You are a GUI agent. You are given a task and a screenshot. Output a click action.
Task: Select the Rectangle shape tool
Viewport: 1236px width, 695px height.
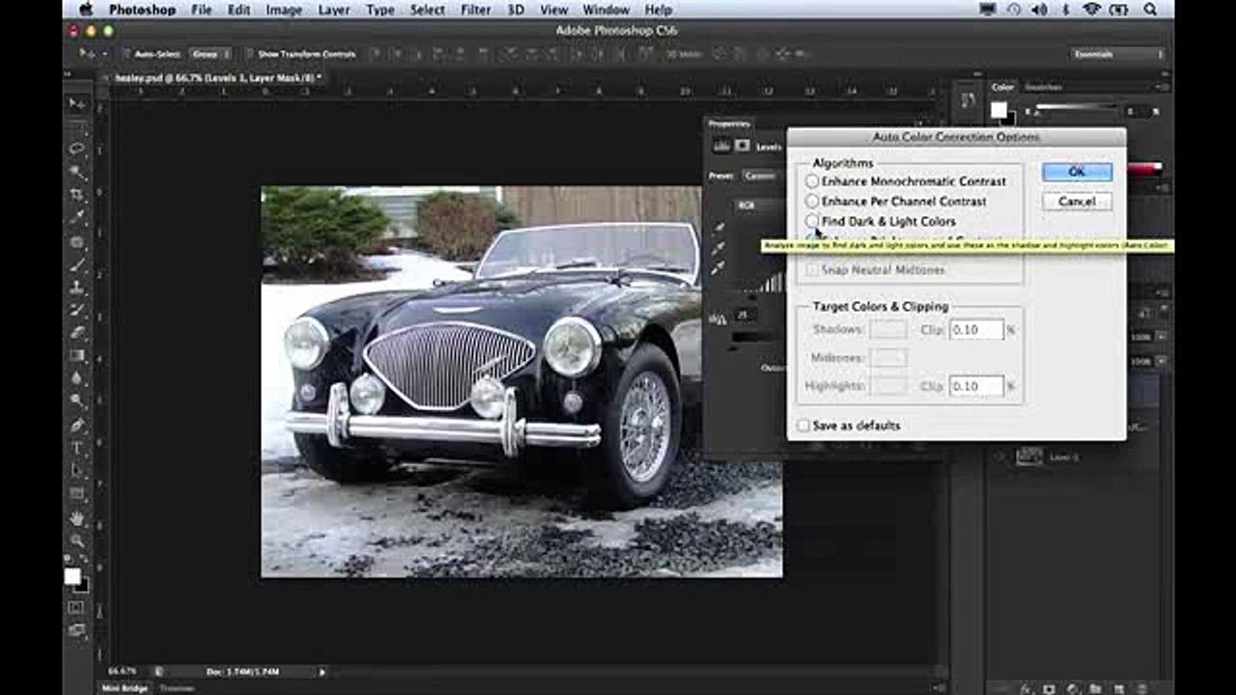pos(76,493)
